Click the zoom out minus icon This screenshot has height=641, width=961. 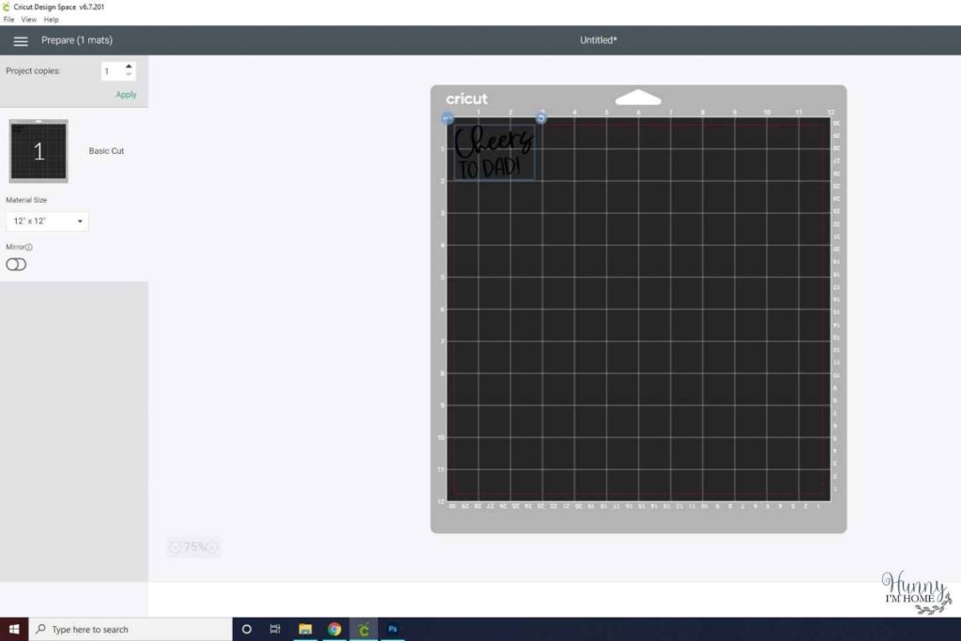coord(175,547)
